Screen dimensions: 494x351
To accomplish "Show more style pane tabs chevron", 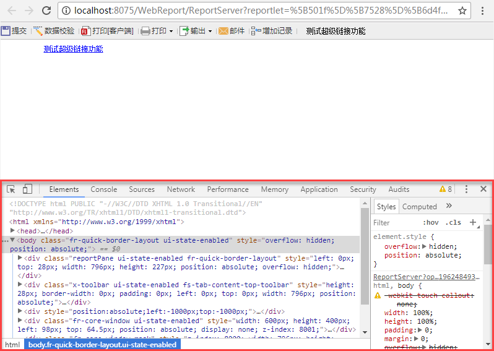I will pyautogui.click(x=449, y=206).
